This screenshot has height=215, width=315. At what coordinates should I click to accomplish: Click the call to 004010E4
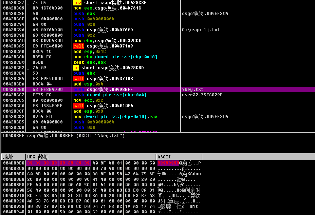click(103, 106)
